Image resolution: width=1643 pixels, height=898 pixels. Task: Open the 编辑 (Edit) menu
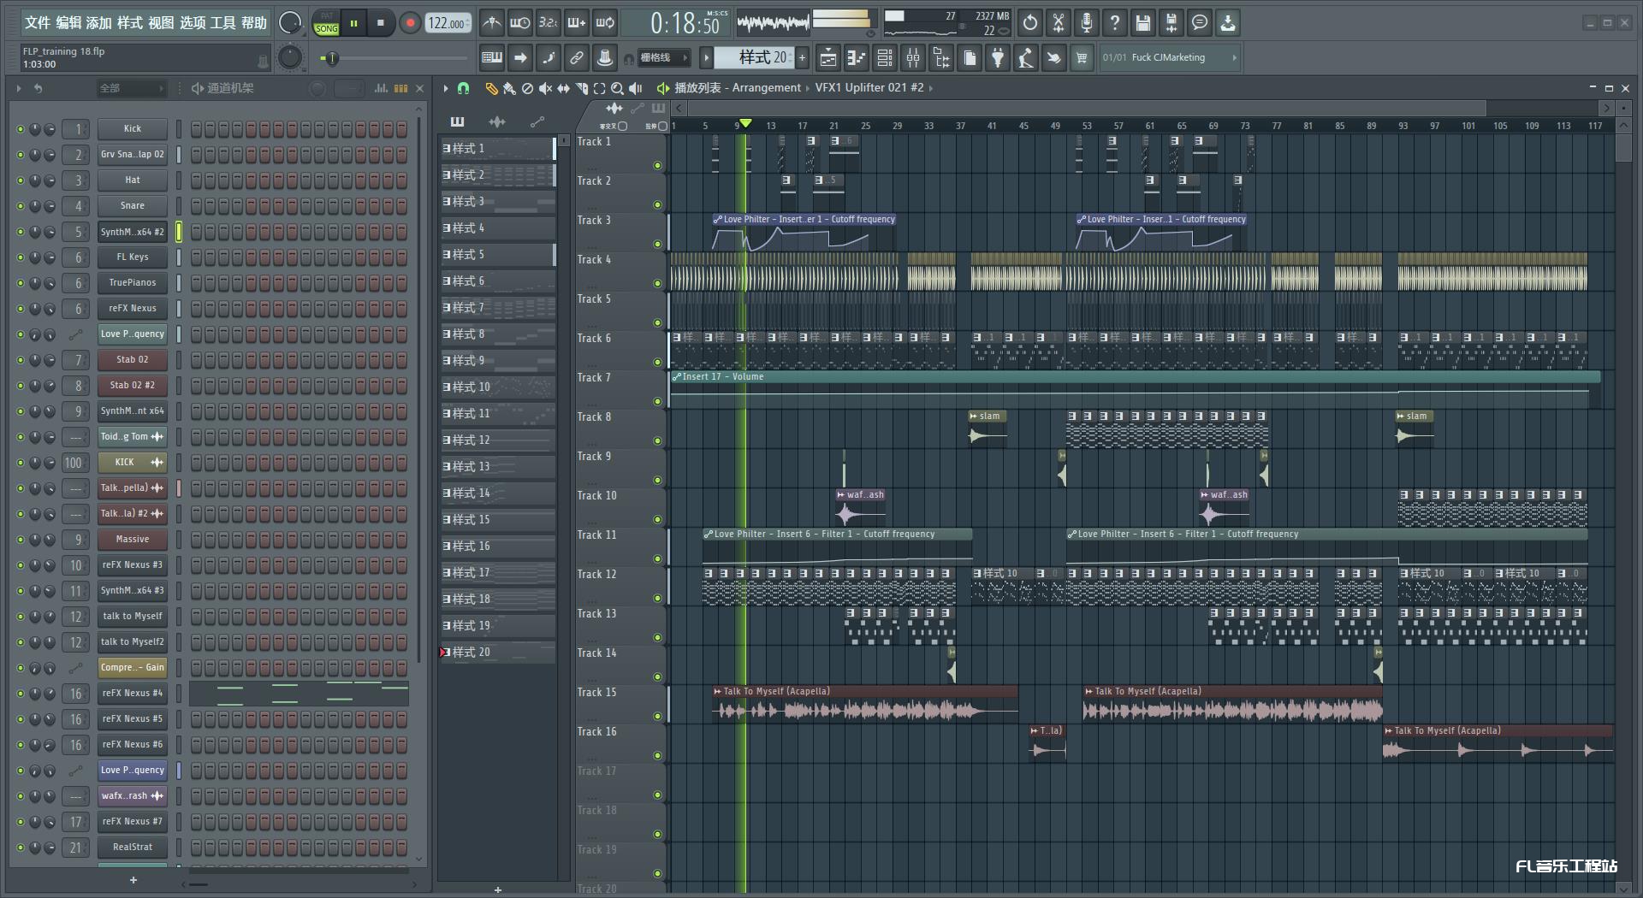tap(68, 23)
